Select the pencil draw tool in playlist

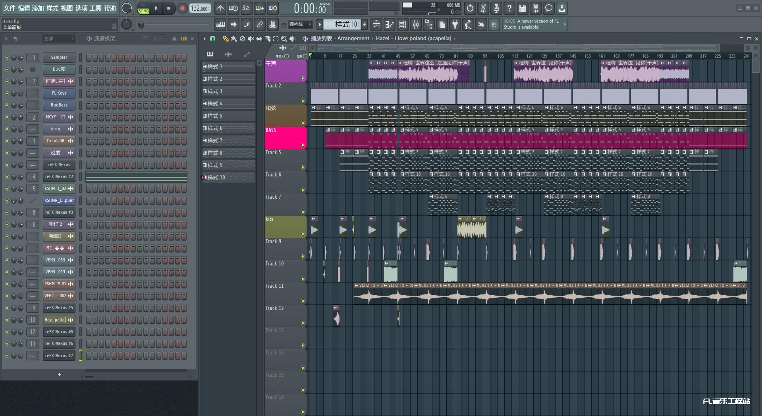click(226, 39)
